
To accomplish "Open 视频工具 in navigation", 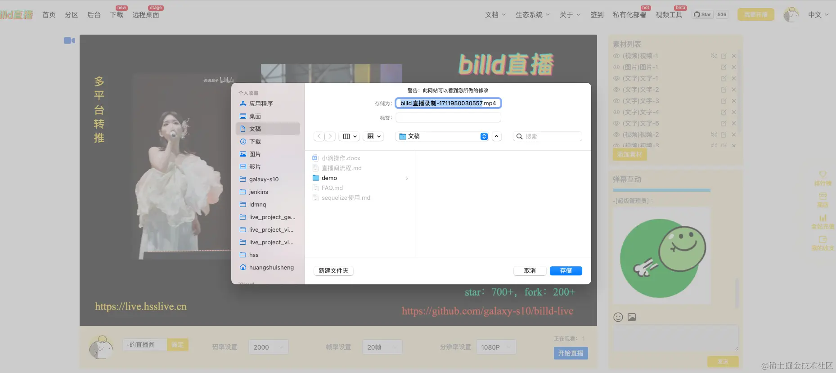I will point(669,15).
